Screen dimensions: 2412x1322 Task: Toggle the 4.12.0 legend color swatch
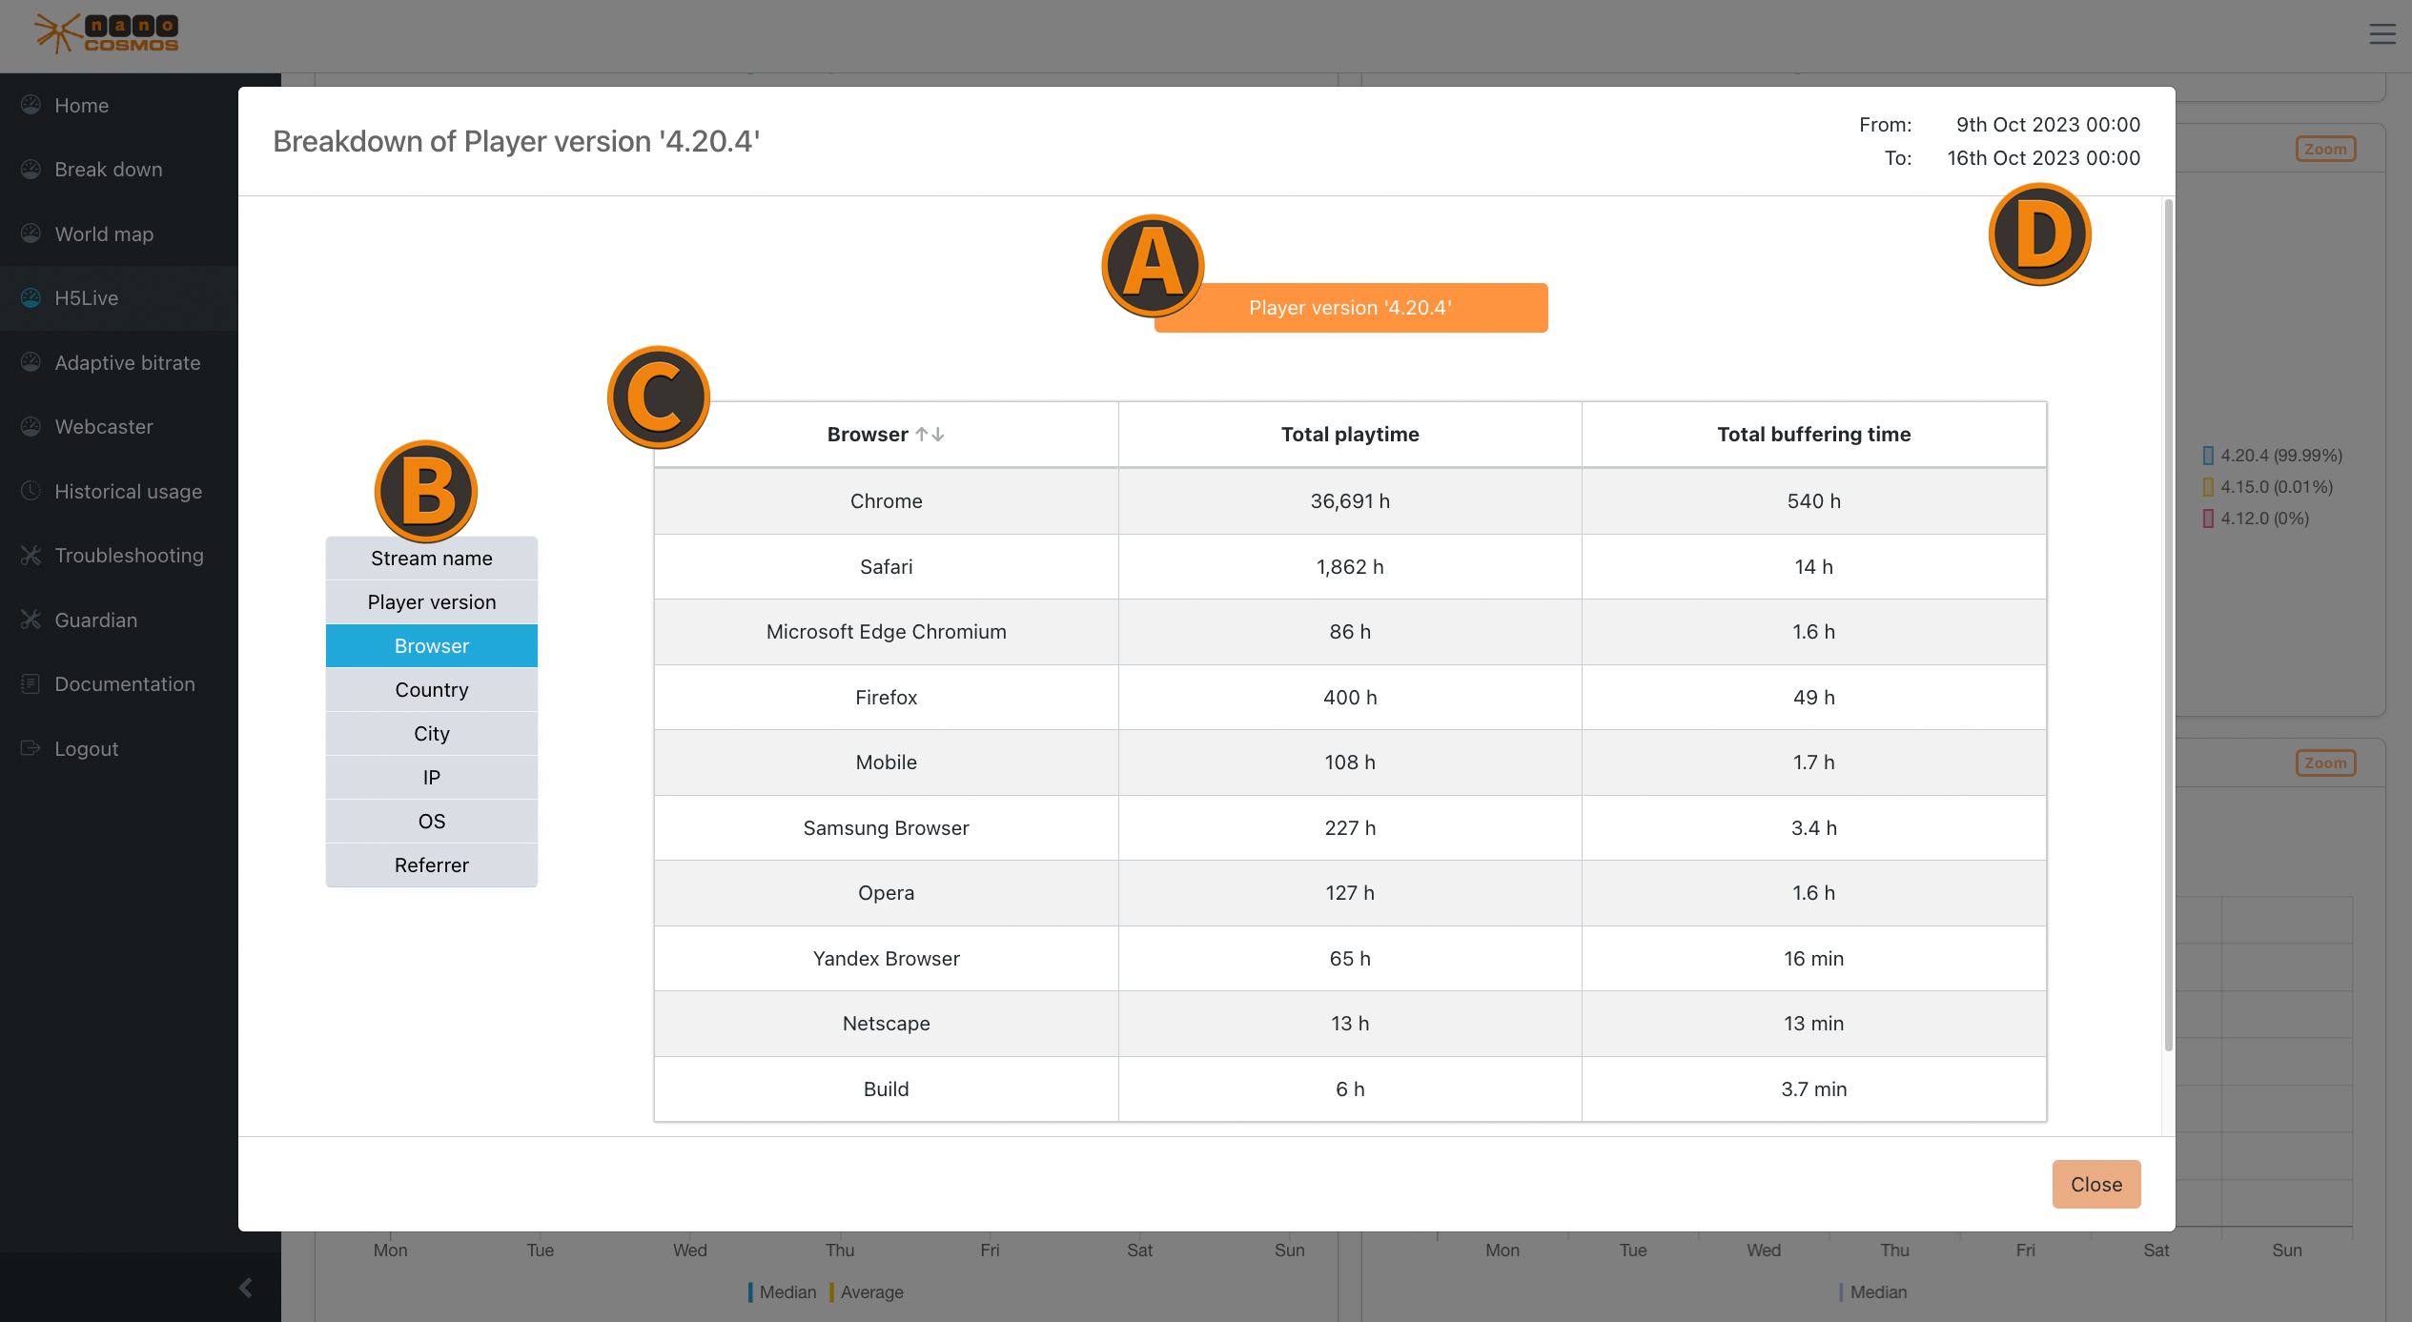[x=2208, y=519]
